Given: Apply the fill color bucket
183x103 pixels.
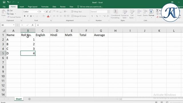Looking at the screenshot, I should point(43,16).
